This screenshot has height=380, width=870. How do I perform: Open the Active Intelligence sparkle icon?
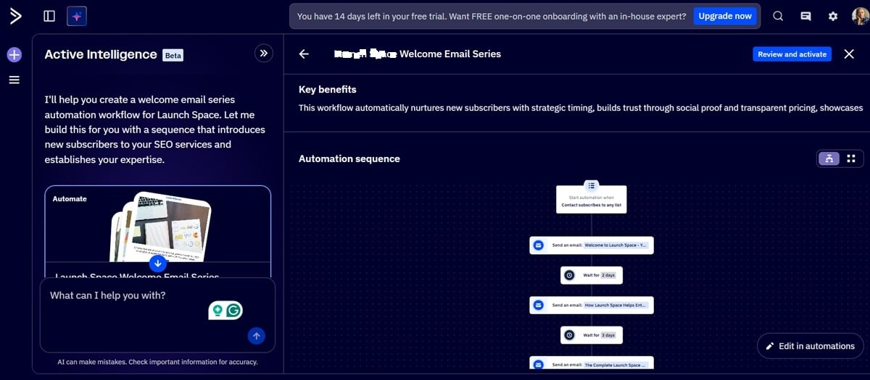(77, 16)
